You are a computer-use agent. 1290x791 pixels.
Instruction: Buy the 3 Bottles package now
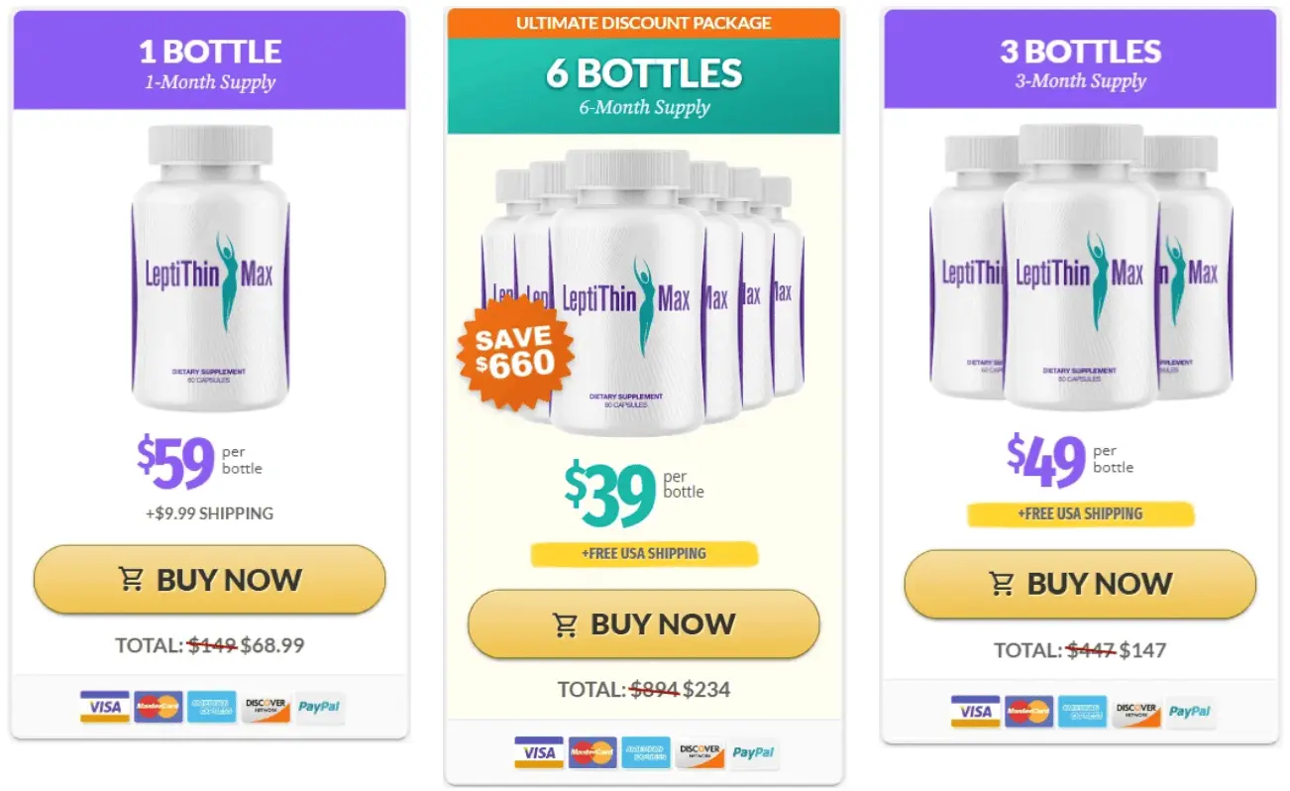1080,584
